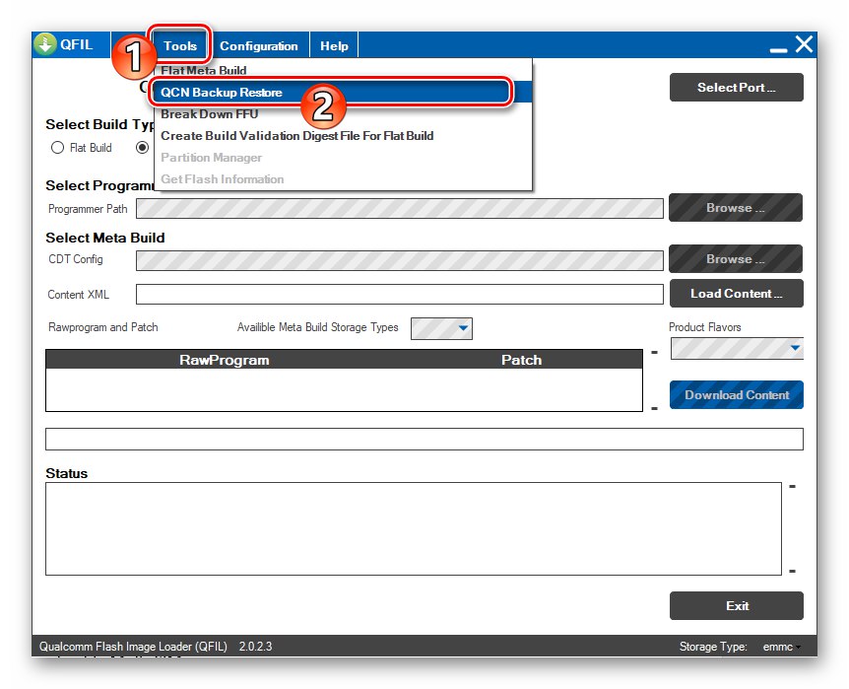The width and height of the screenshot is (849, 689).
Task: Click the lower minus icon beside RawProgram table
Action: coord(655,408)
